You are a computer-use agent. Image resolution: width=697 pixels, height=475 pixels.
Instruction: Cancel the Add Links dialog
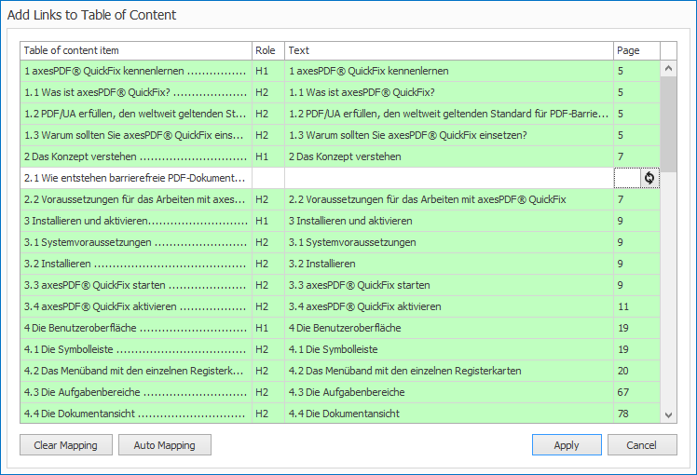pyautogui.click(x=642, y=445)
